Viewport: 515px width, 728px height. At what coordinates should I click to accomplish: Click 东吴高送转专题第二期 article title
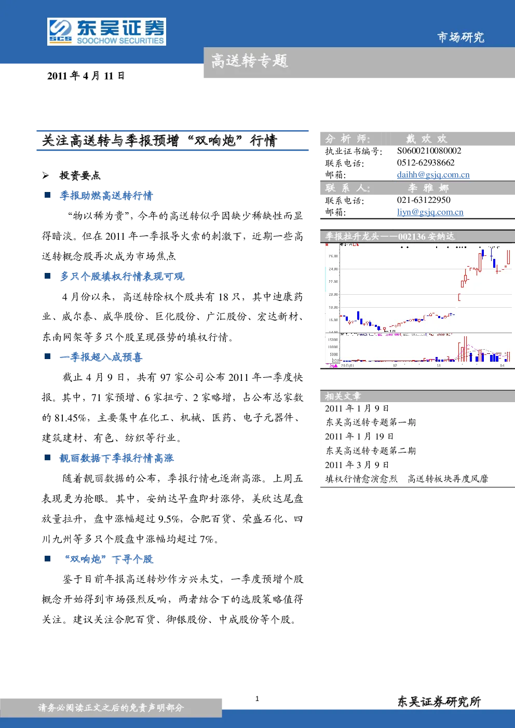click(x=371, y=451)
